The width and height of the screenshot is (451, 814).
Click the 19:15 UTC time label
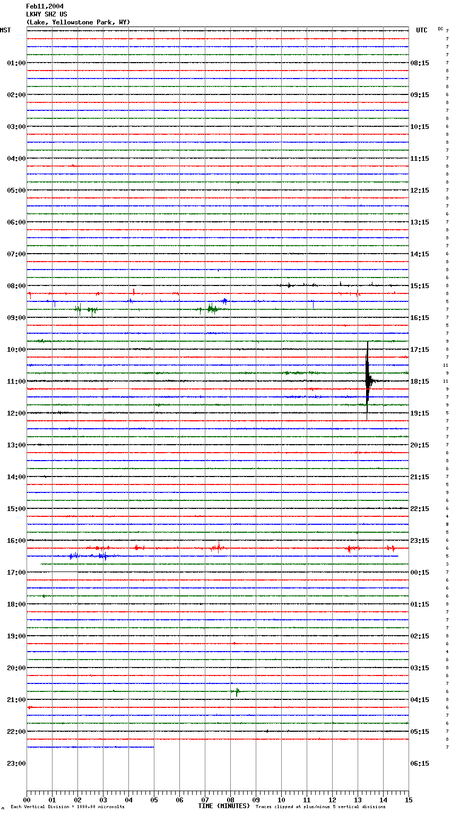(x=420, y=413)
